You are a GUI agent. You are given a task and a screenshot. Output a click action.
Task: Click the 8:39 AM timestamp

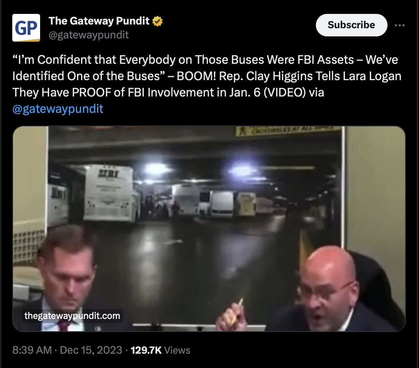point(32,350)
